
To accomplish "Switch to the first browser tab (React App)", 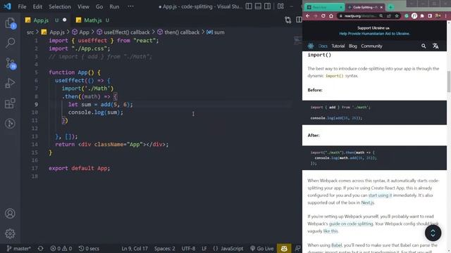I will (324, 7).
